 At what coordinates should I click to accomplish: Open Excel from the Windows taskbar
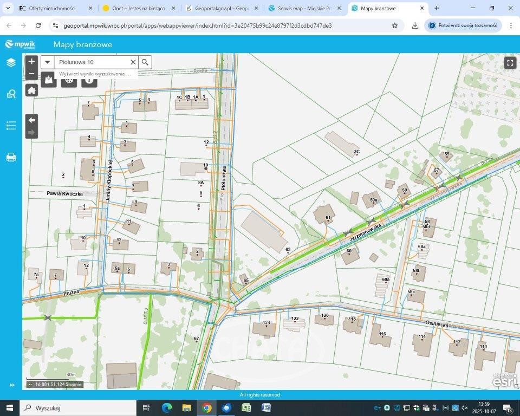pyautogui.click(x=245, y=408)
